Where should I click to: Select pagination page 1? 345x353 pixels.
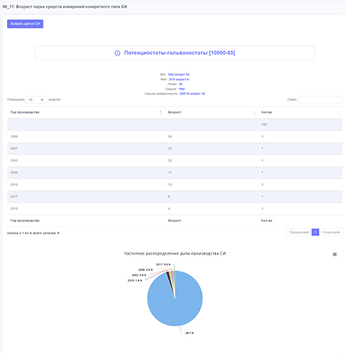(315, 232)
